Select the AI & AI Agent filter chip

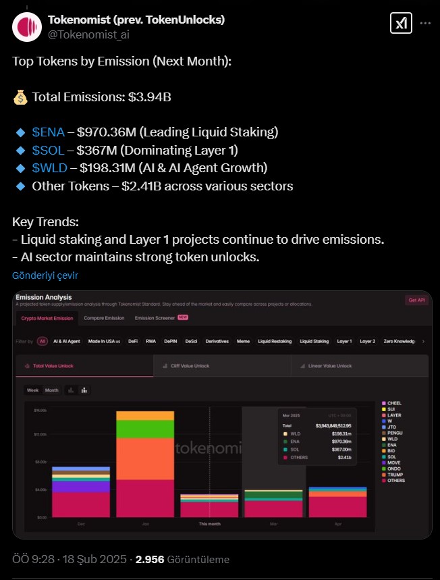pos(67,342)
